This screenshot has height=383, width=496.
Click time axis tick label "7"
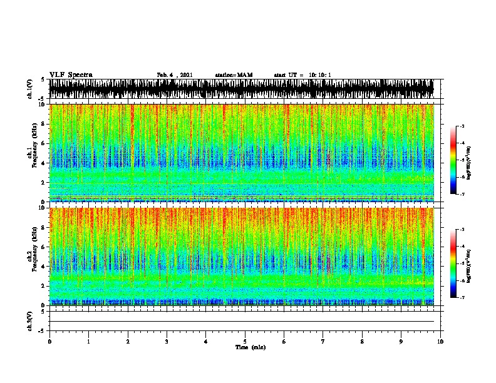tap(323, 342)
